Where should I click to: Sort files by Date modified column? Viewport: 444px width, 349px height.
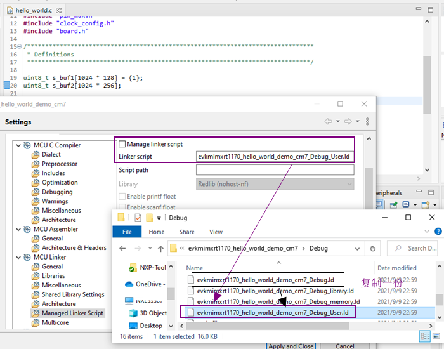point(396,268)
